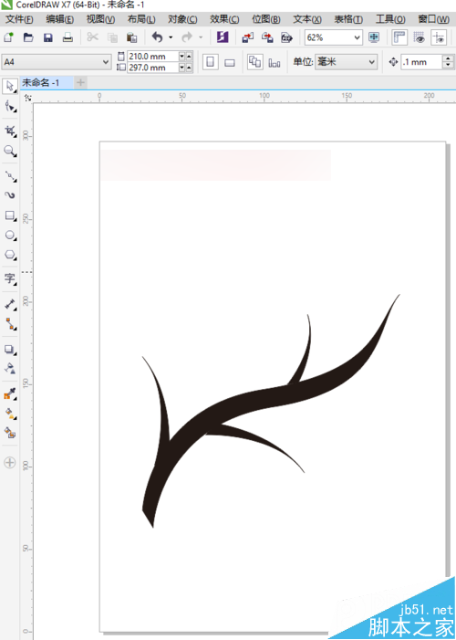
Task: Select the Transparency tool
Action: (x=10, y=369)
